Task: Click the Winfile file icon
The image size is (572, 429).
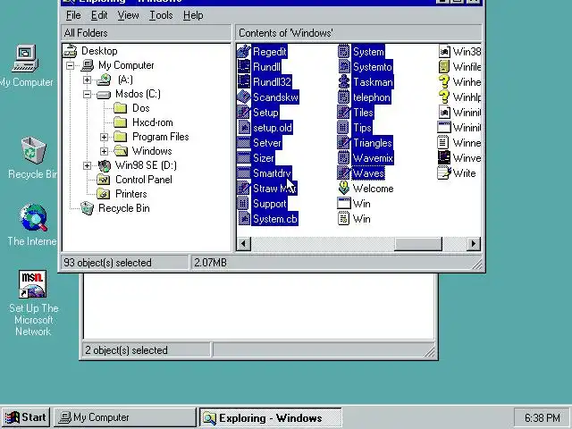Action: tap(443, 67)
